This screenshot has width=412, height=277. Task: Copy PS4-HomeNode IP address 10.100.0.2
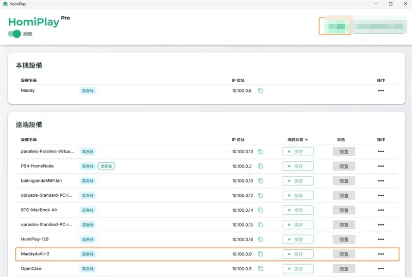tap(260, 166)
